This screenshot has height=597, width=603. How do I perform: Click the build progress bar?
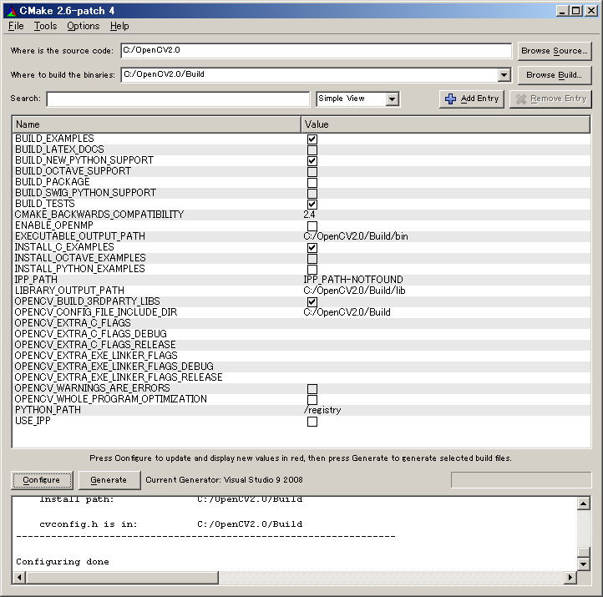tap(520, 480)
